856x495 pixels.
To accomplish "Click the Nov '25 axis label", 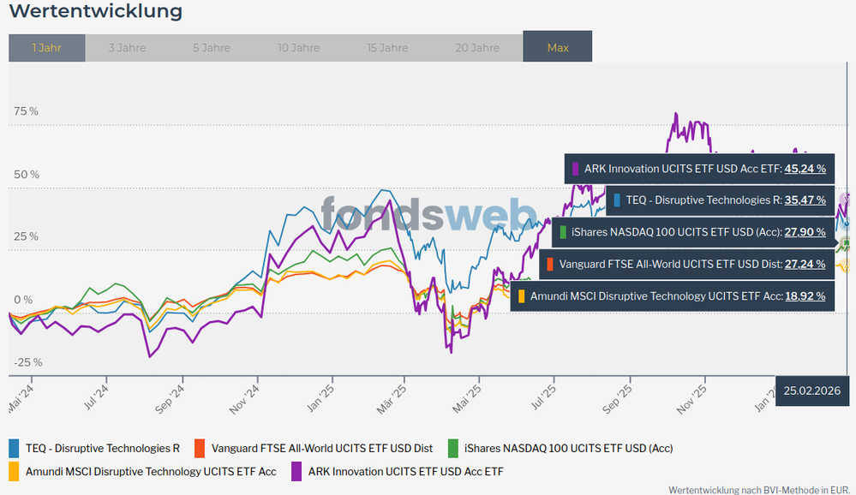I will (x=691, y=398).
